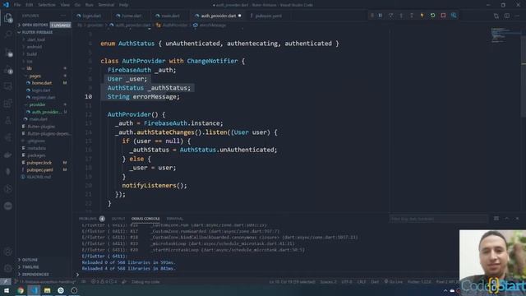Open the Help menu
The image size is (526, 296).
point(123,5)
